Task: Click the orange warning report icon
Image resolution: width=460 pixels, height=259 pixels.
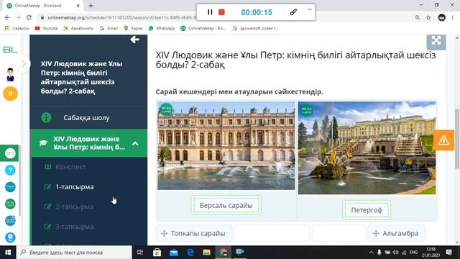Action: pos(443,140)
